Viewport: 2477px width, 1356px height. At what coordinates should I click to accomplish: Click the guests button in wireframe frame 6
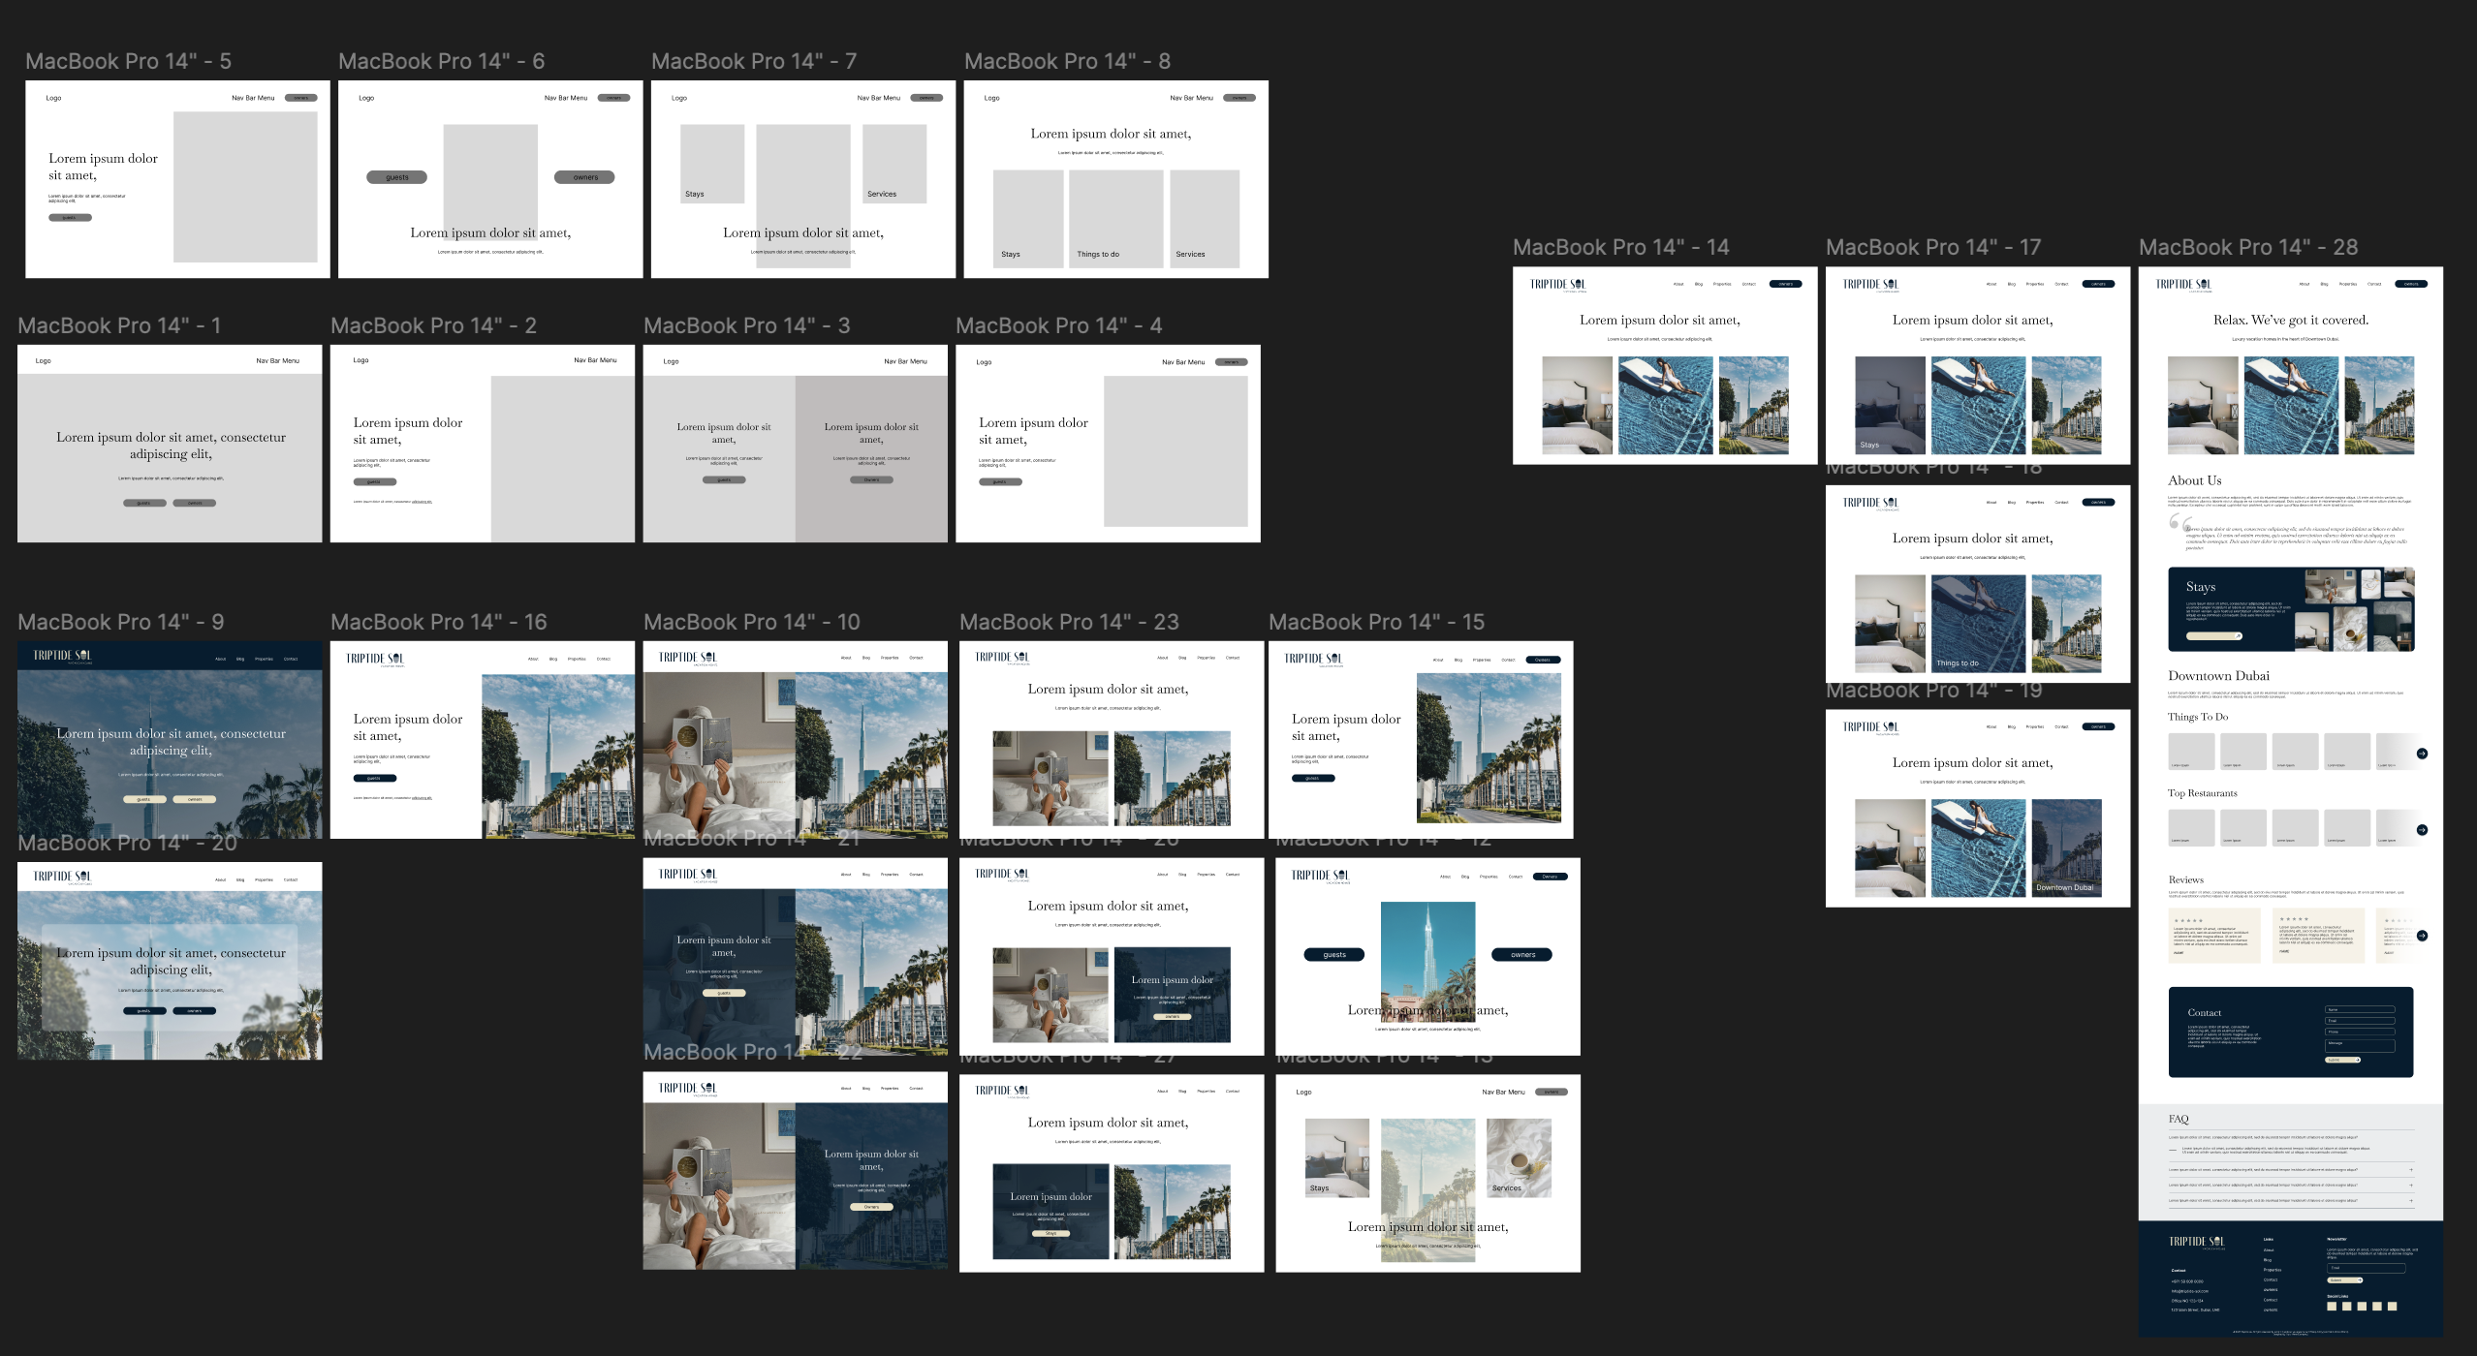[396, 177]
